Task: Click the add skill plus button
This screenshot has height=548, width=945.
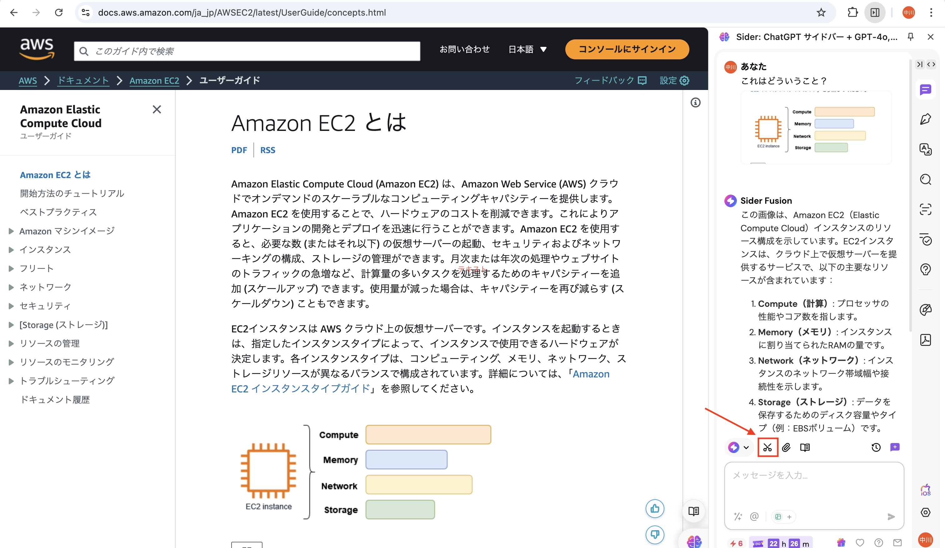Action: [x=789, y=517]
